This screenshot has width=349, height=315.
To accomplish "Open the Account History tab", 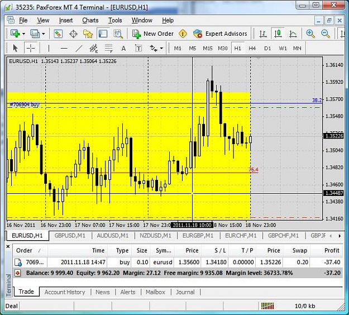I will (x=65, y=292).
